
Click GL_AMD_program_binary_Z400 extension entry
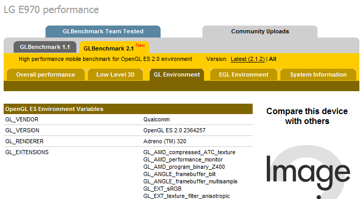[184, 167]
